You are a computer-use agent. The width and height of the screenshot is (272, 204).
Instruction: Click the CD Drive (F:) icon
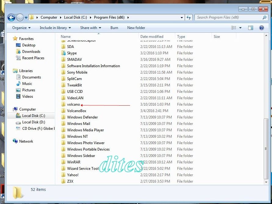tap(18, 129)
